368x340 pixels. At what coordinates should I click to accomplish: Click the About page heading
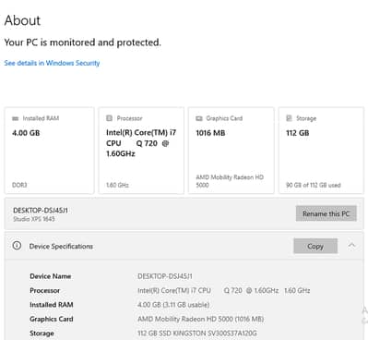click(22, 20)
